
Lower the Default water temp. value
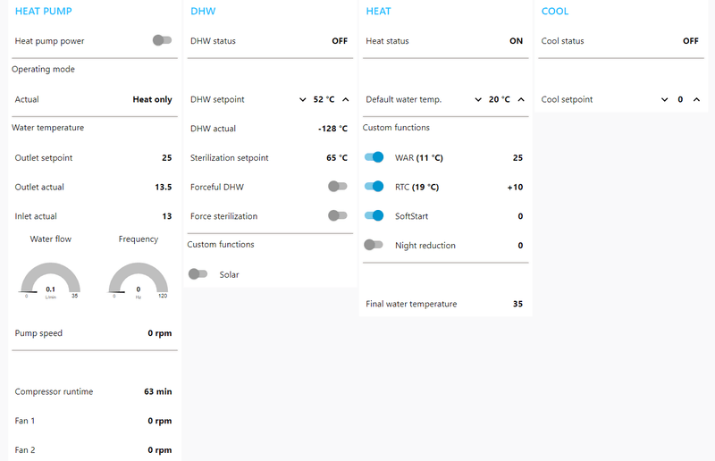pyautogui.click(x=478, y=99)
